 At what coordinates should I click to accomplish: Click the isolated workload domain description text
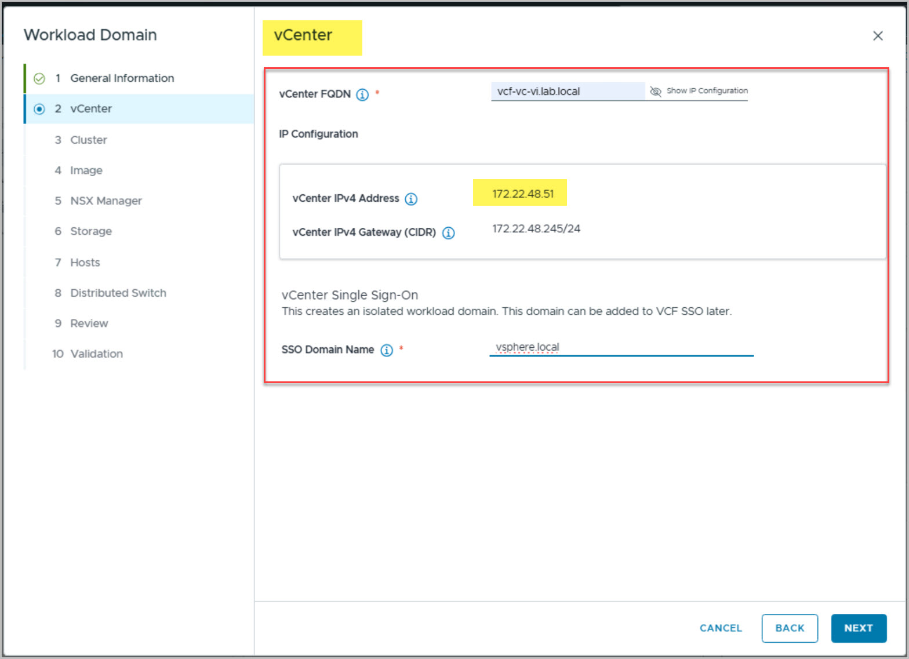[x=507, y=311]
